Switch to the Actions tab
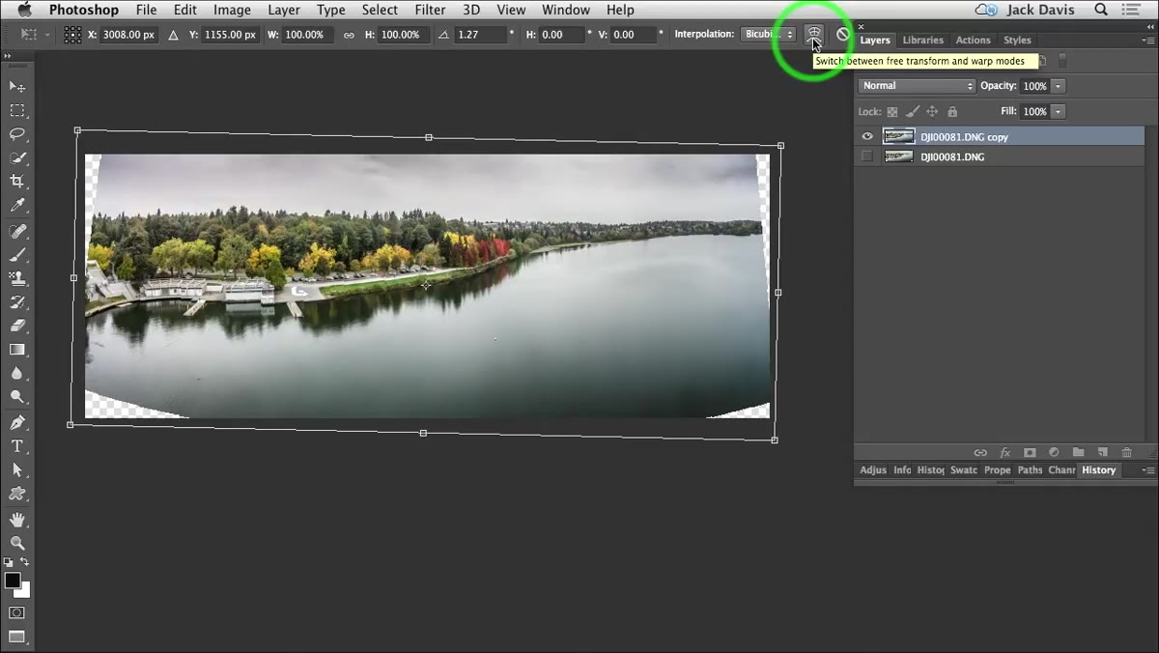Image resolution: width=1159 pixels, height=653 pixels. pos(973,41)
